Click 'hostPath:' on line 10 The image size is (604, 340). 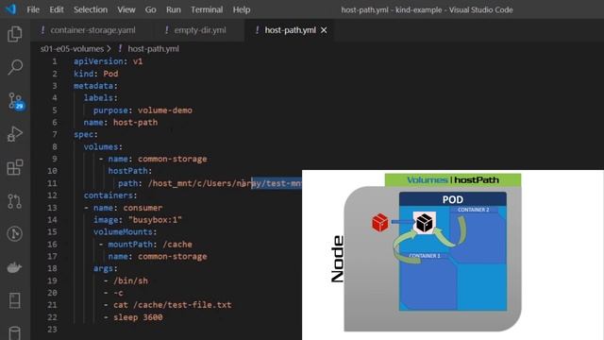click(x=130, y=171)
